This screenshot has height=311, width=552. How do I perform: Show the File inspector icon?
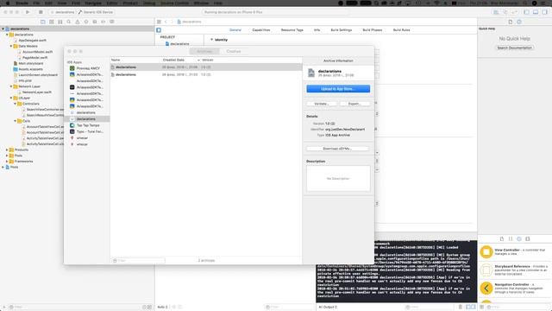click(x=511, y=22)
